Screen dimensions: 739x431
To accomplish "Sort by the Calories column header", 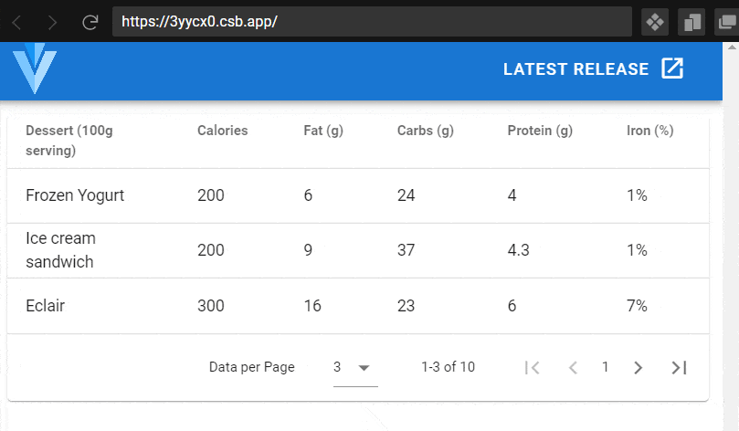I will click(222, 131).
